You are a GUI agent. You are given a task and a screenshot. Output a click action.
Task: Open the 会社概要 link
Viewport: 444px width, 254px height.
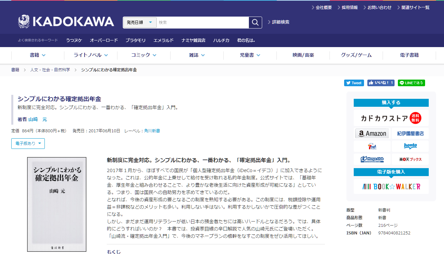[324, 7]
